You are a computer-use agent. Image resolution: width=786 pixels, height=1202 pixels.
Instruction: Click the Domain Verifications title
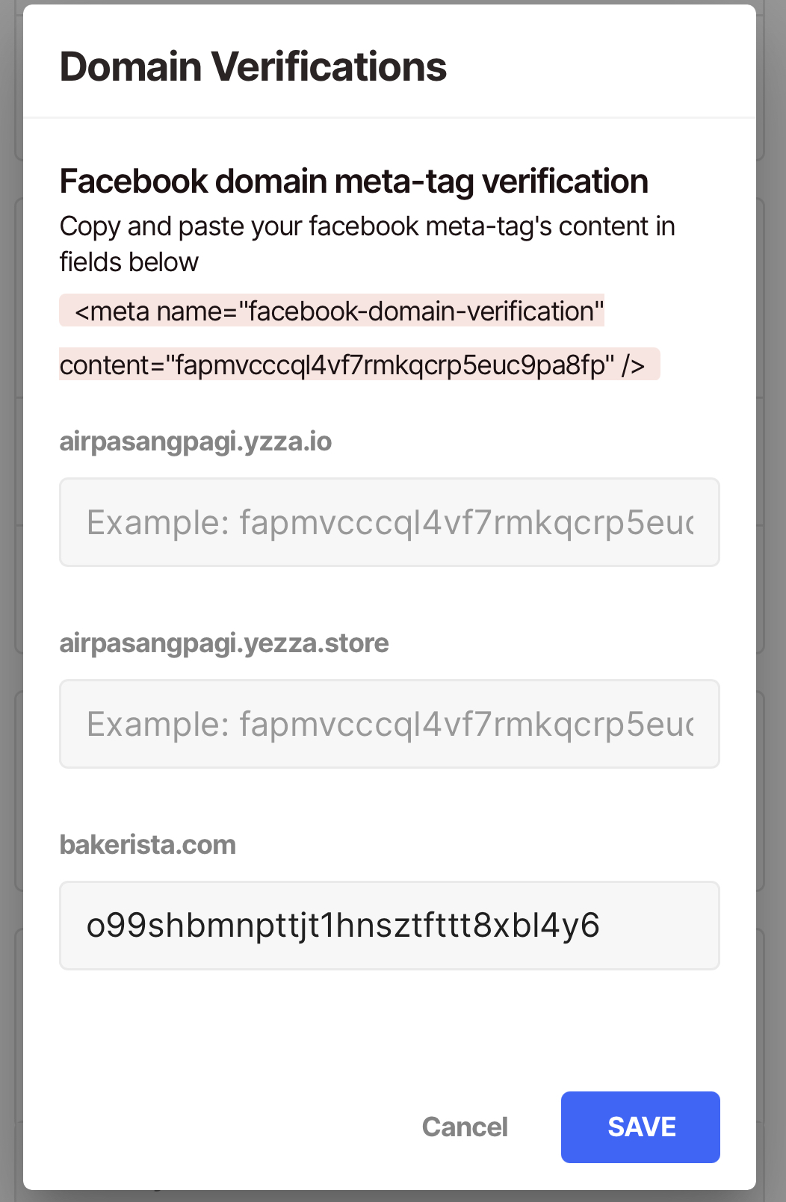(253, 66)
